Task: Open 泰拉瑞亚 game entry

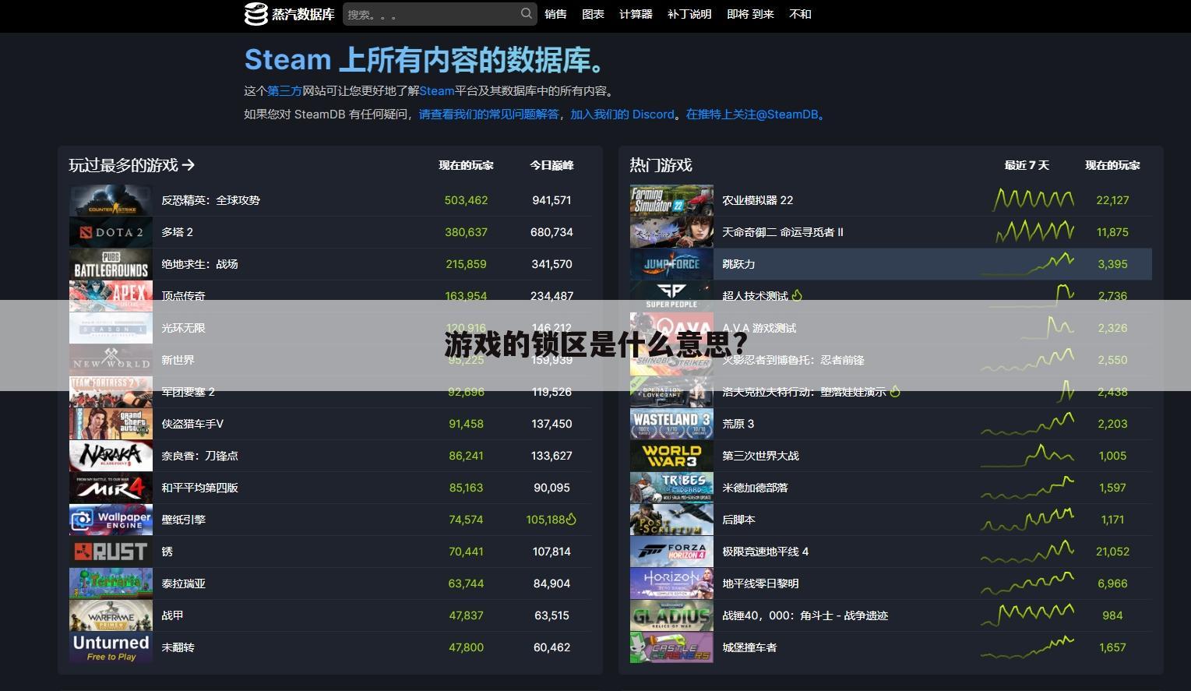Action: click(183, 583)
